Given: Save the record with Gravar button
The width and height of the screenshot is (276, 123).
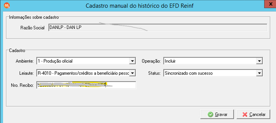Looking at the screenshot, I should [x=218, y=114].
